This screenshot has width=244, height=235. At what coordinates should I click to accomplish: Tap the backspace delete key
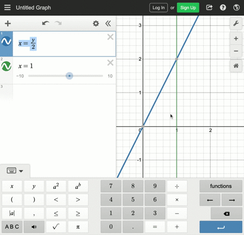(x=226, y=214)
